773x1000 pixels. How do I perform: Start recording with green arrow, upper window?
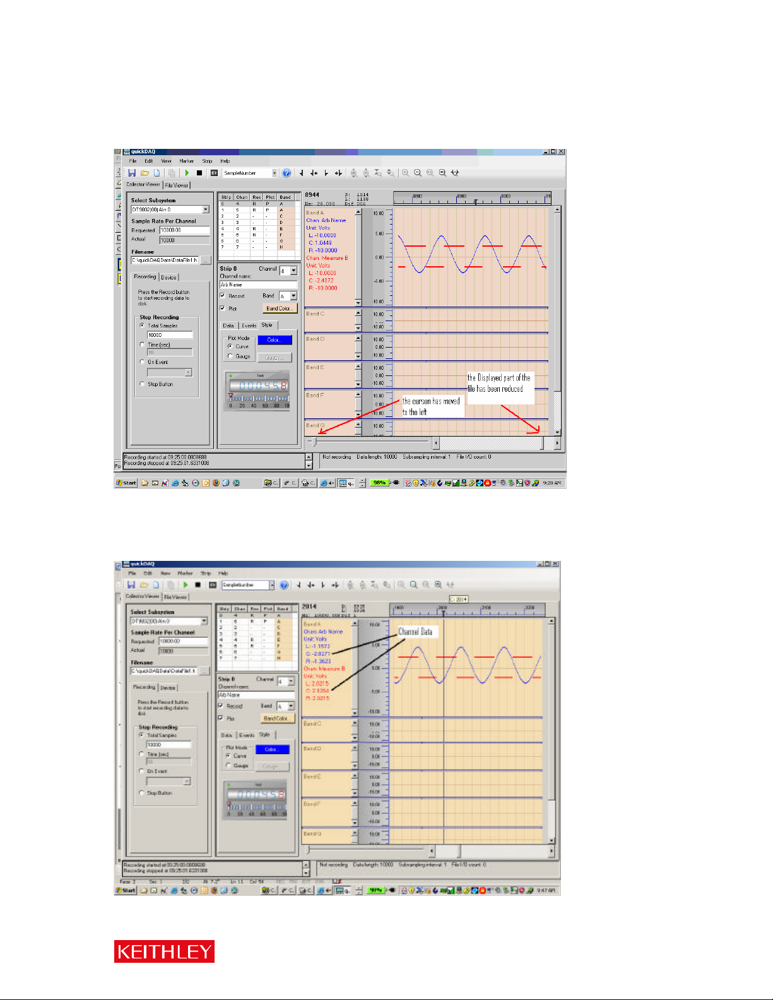point(187,173)
